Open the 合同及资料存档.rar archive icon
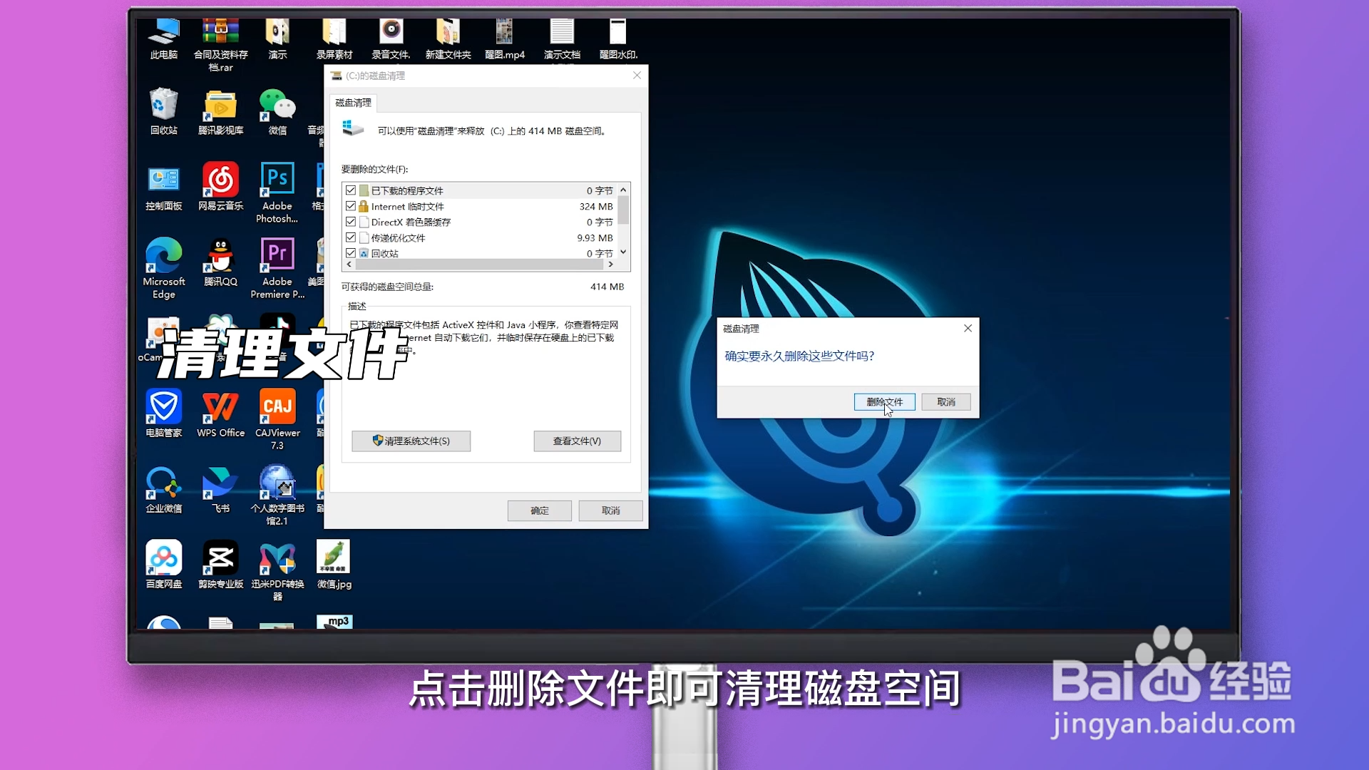Screen dimensions: 1369x770 click(x=221, y=44)
